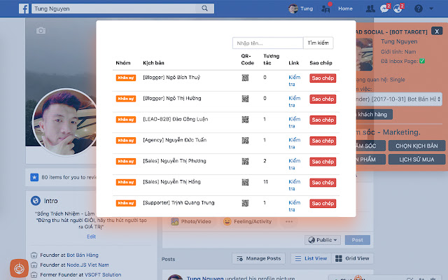The width and height of the screenshot is (448, 280).
Task: Click the profile picture thumbnail
Action: [65, 122]
